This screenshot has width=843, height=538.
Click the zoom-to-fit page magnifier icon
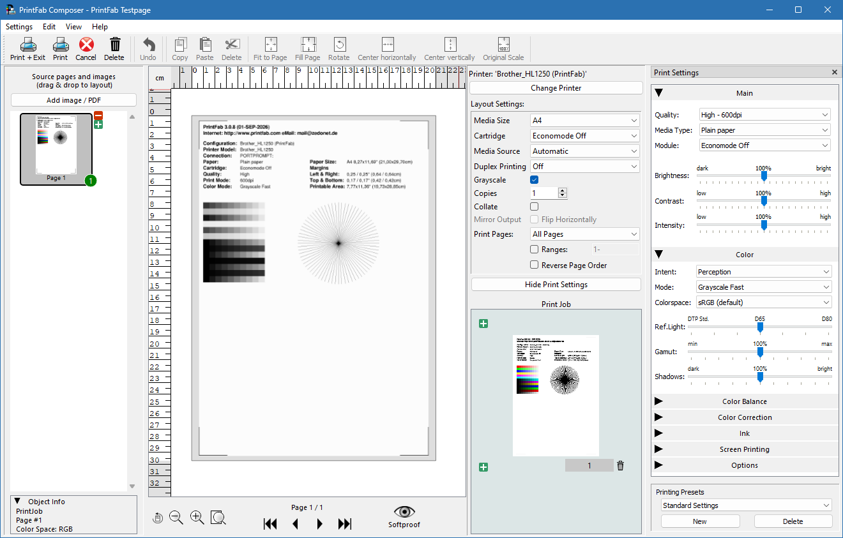click(218, 518)
